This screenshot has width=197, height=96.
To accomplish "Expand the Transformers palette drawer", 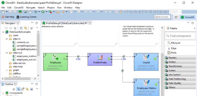I will pos(180,66).
